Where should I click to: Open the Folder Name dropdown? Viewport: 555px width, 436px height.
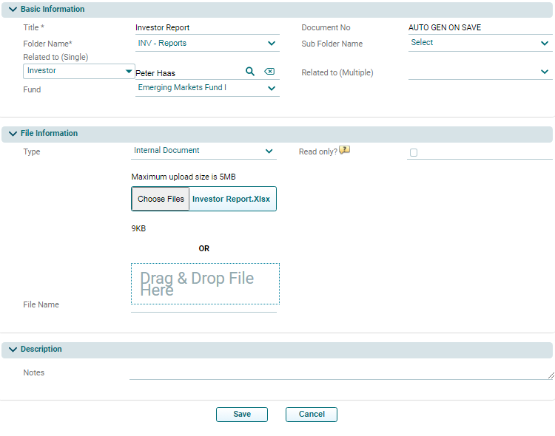(x=271, y=44)
